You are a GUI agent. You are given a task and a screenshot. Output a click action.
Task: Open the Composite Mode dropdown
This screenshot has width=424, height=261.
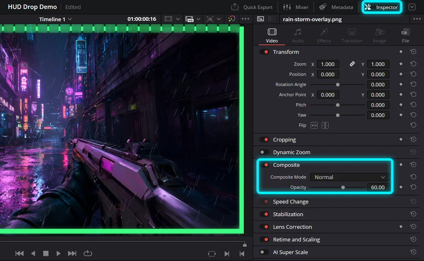350,177
